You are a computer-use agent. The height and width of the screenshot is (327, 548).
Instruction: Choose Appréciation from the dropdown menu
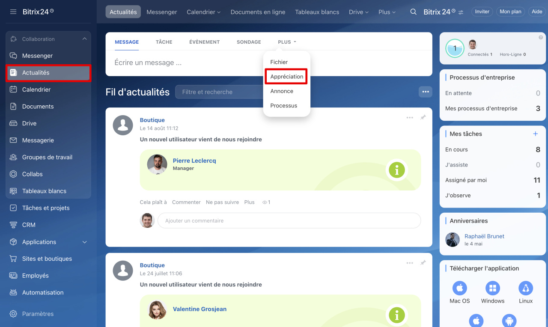[x=286, y=77]
